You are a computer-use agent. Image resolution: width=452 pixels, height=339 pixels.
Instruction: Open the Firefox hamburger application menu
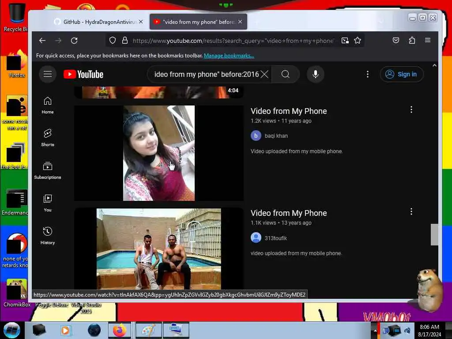click(x=428, y=40)
